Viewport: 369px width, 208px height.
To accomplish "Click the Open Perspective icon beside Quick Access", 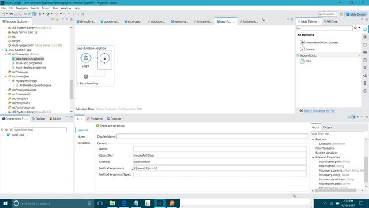I will pos(341,14).
